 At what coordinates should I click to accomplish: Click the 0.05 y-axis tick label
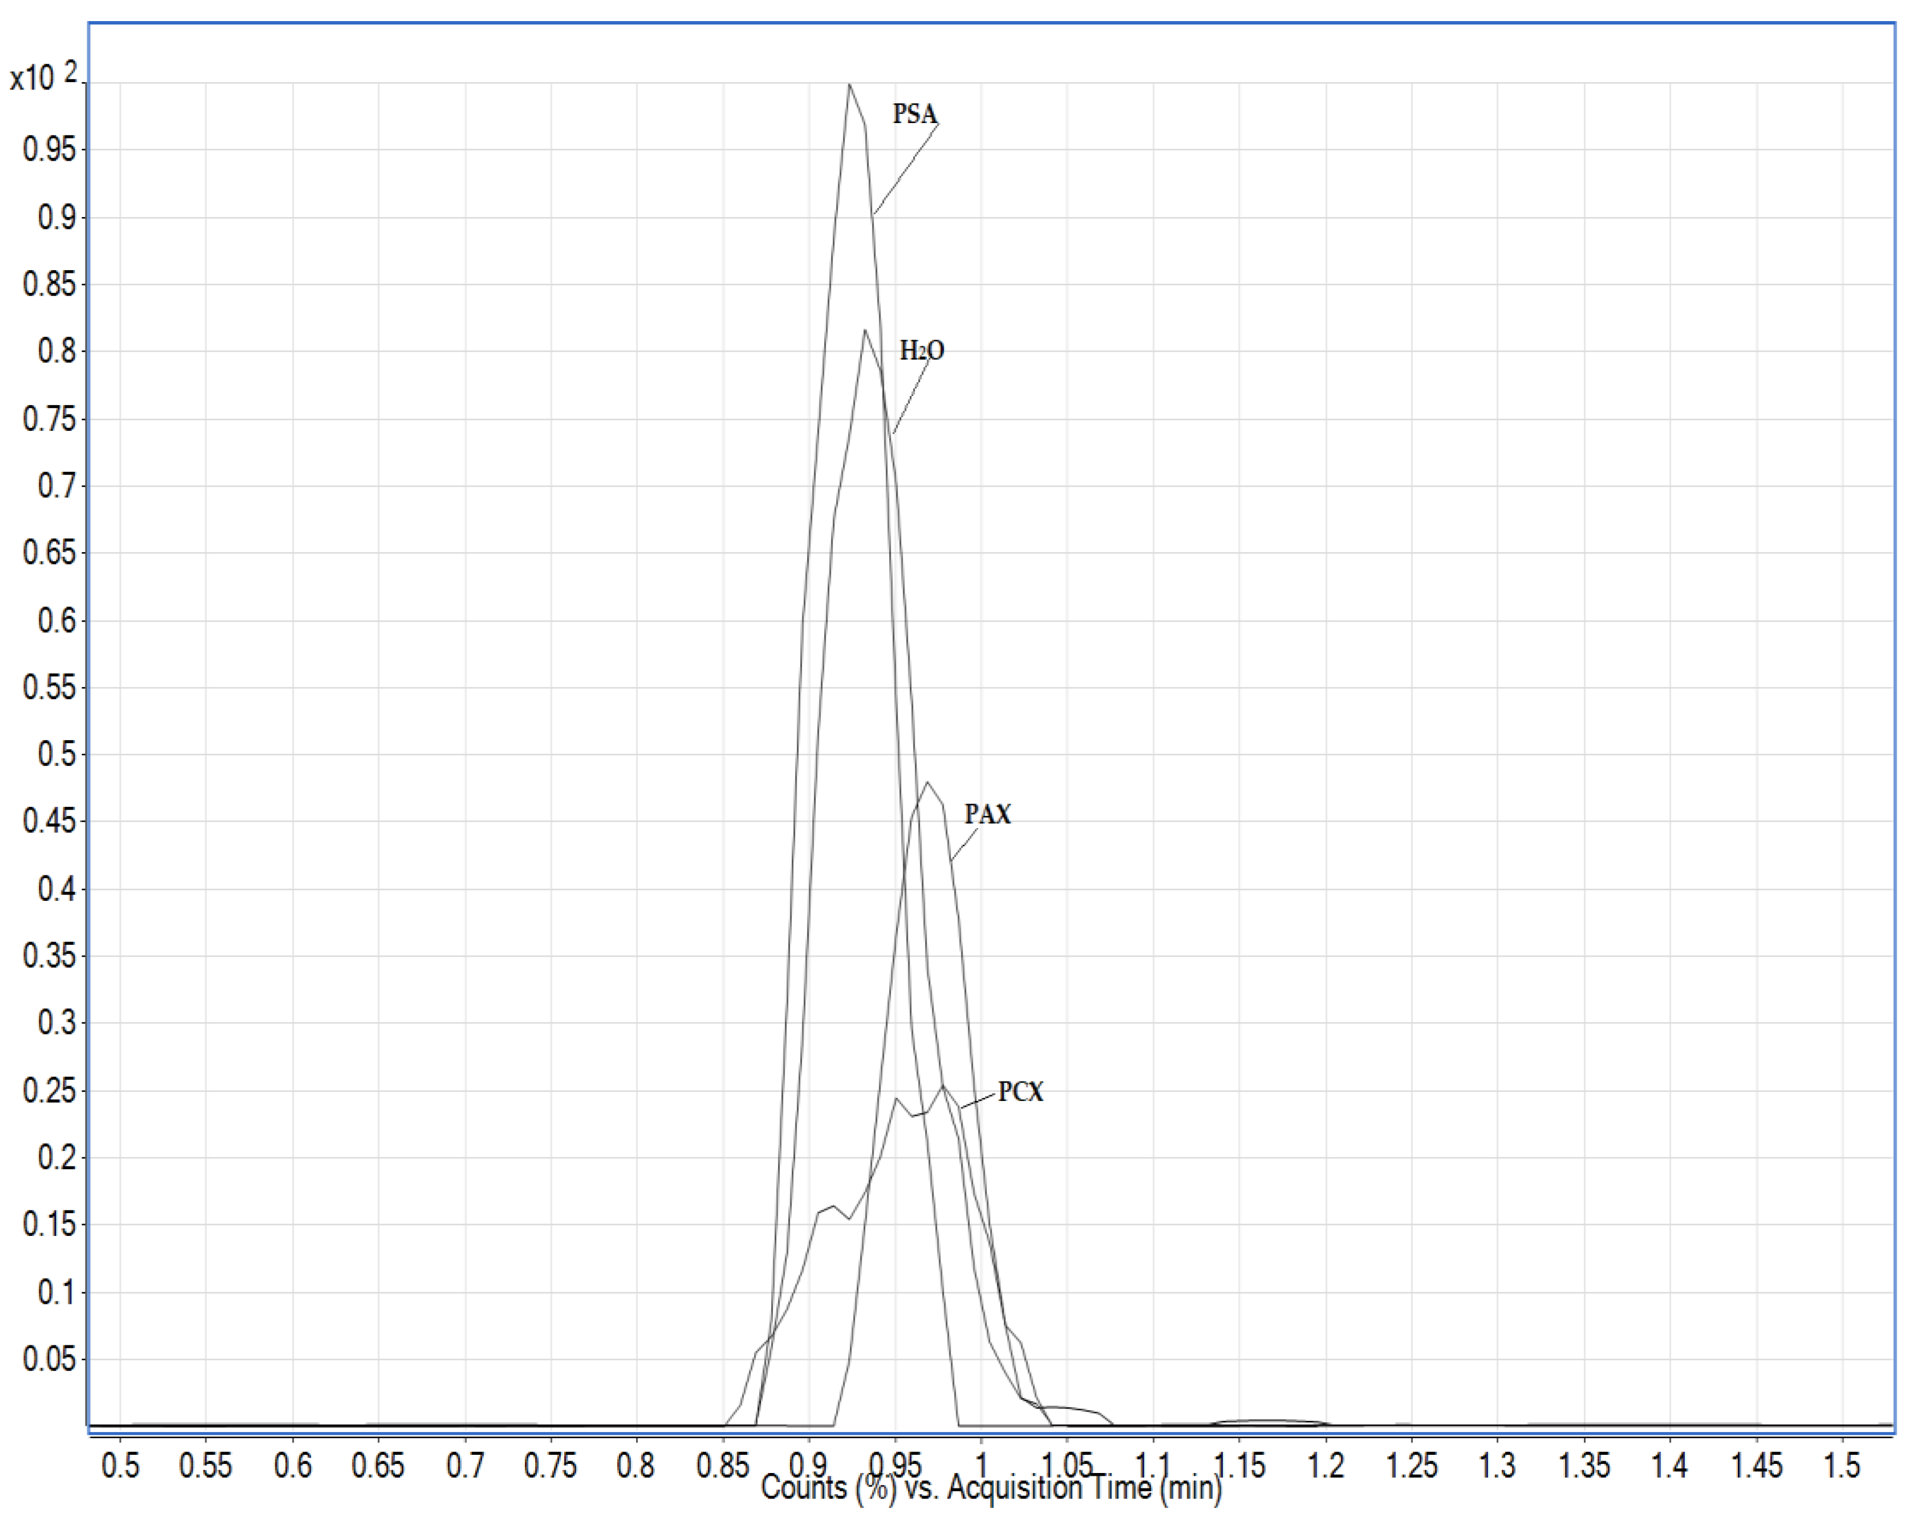click(50, 1360)
